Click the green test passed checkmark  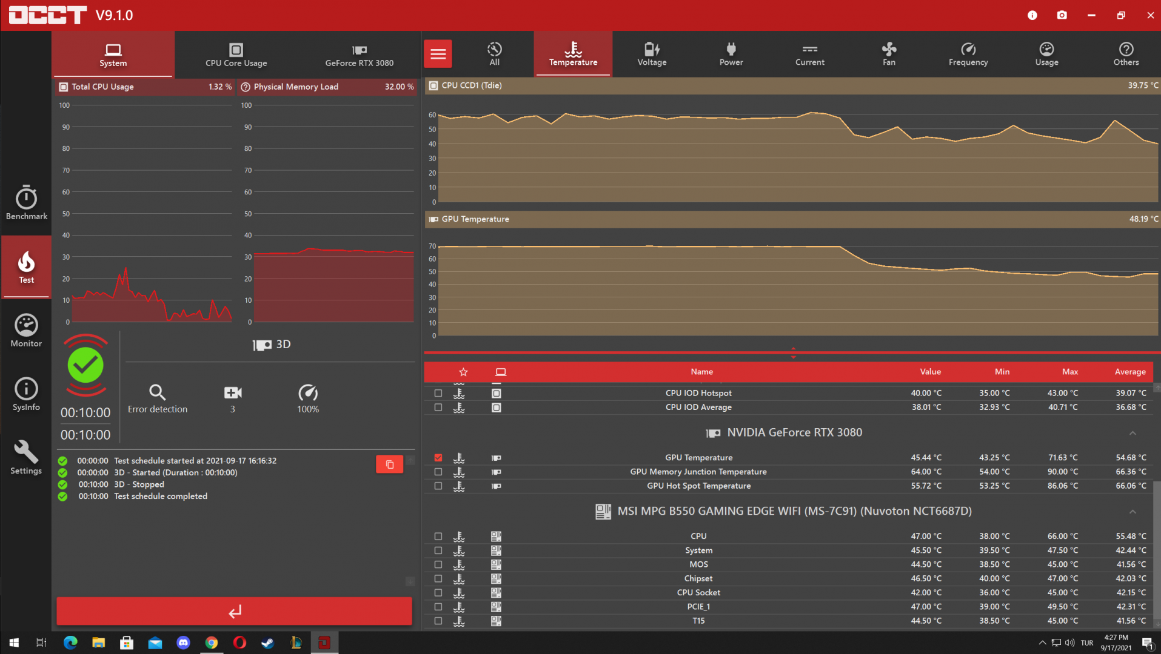tap(85, 365)
